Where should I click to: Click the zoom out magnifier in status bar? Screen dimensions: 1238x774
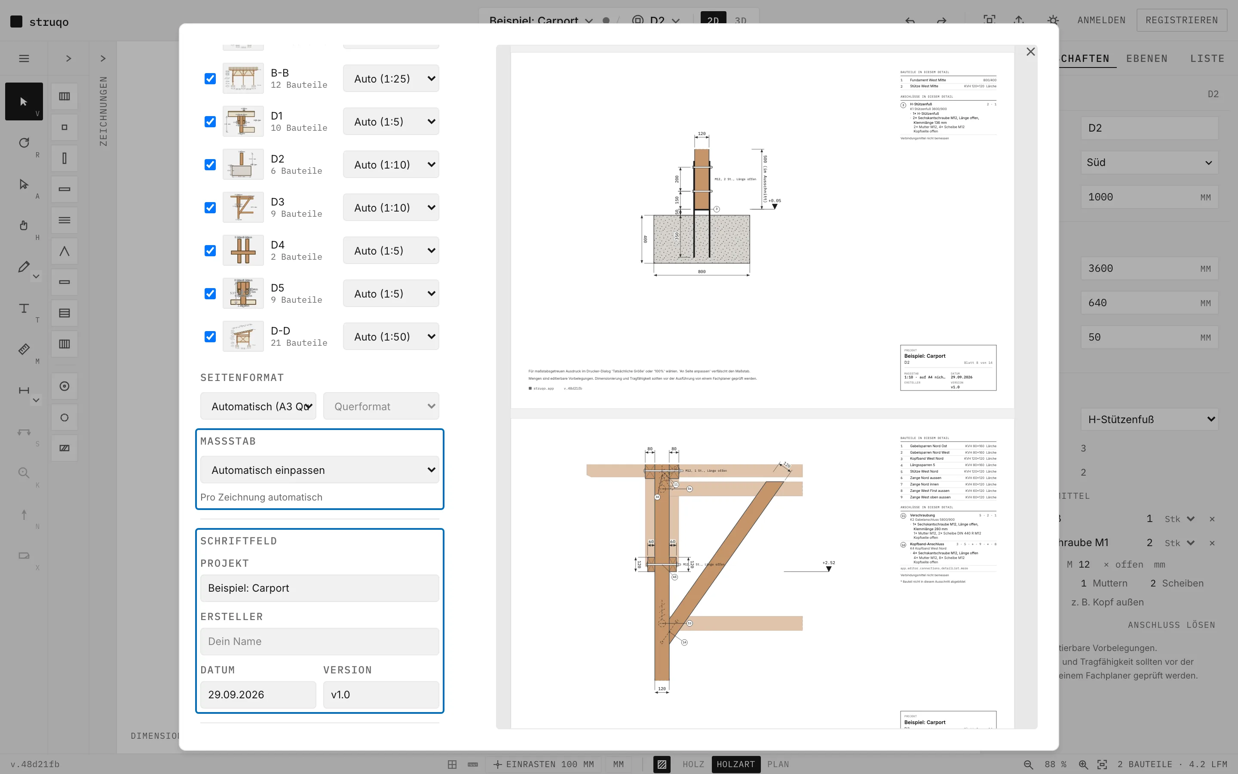point(1028,764)
